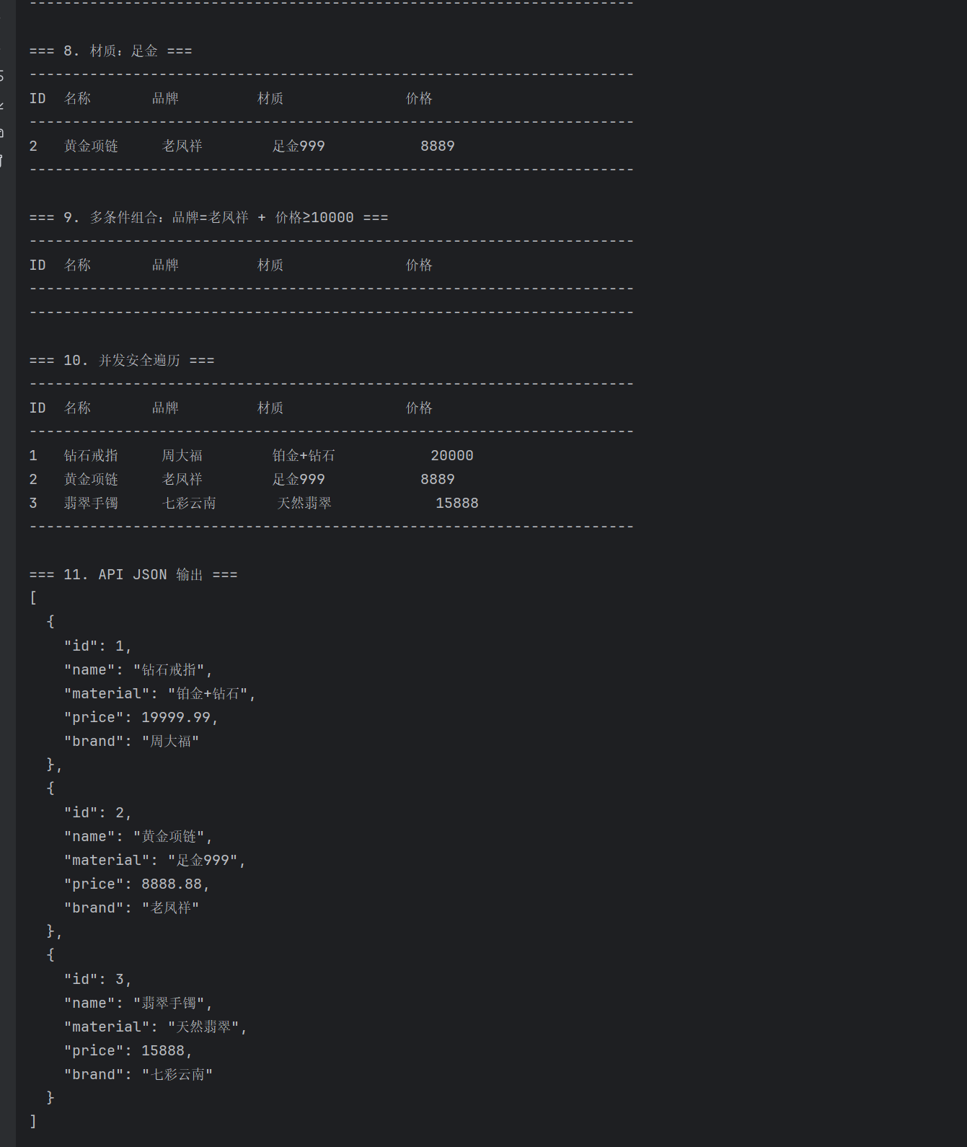Screen dimensions: 967x1147
Task: Click the 价格 column header under section 8
Action: [419, 99]
